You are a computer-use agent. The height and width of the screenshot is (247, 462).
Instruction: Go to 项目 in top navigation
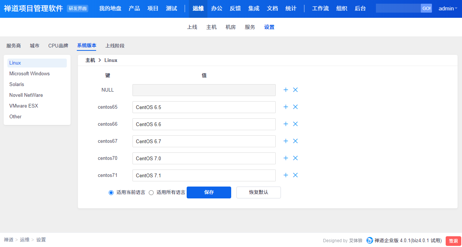[153, 9]
